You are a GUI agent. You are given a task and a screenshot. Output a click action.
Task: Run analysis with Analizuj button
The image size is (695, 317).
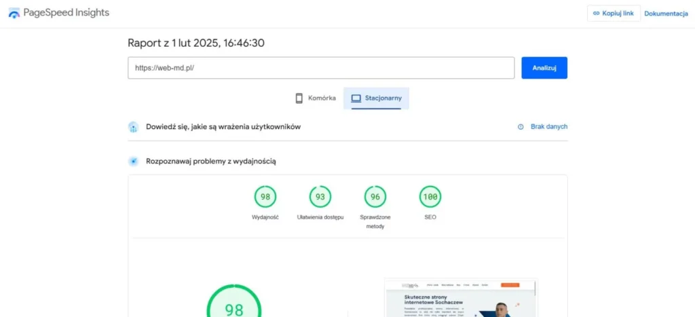pos(544,68)
